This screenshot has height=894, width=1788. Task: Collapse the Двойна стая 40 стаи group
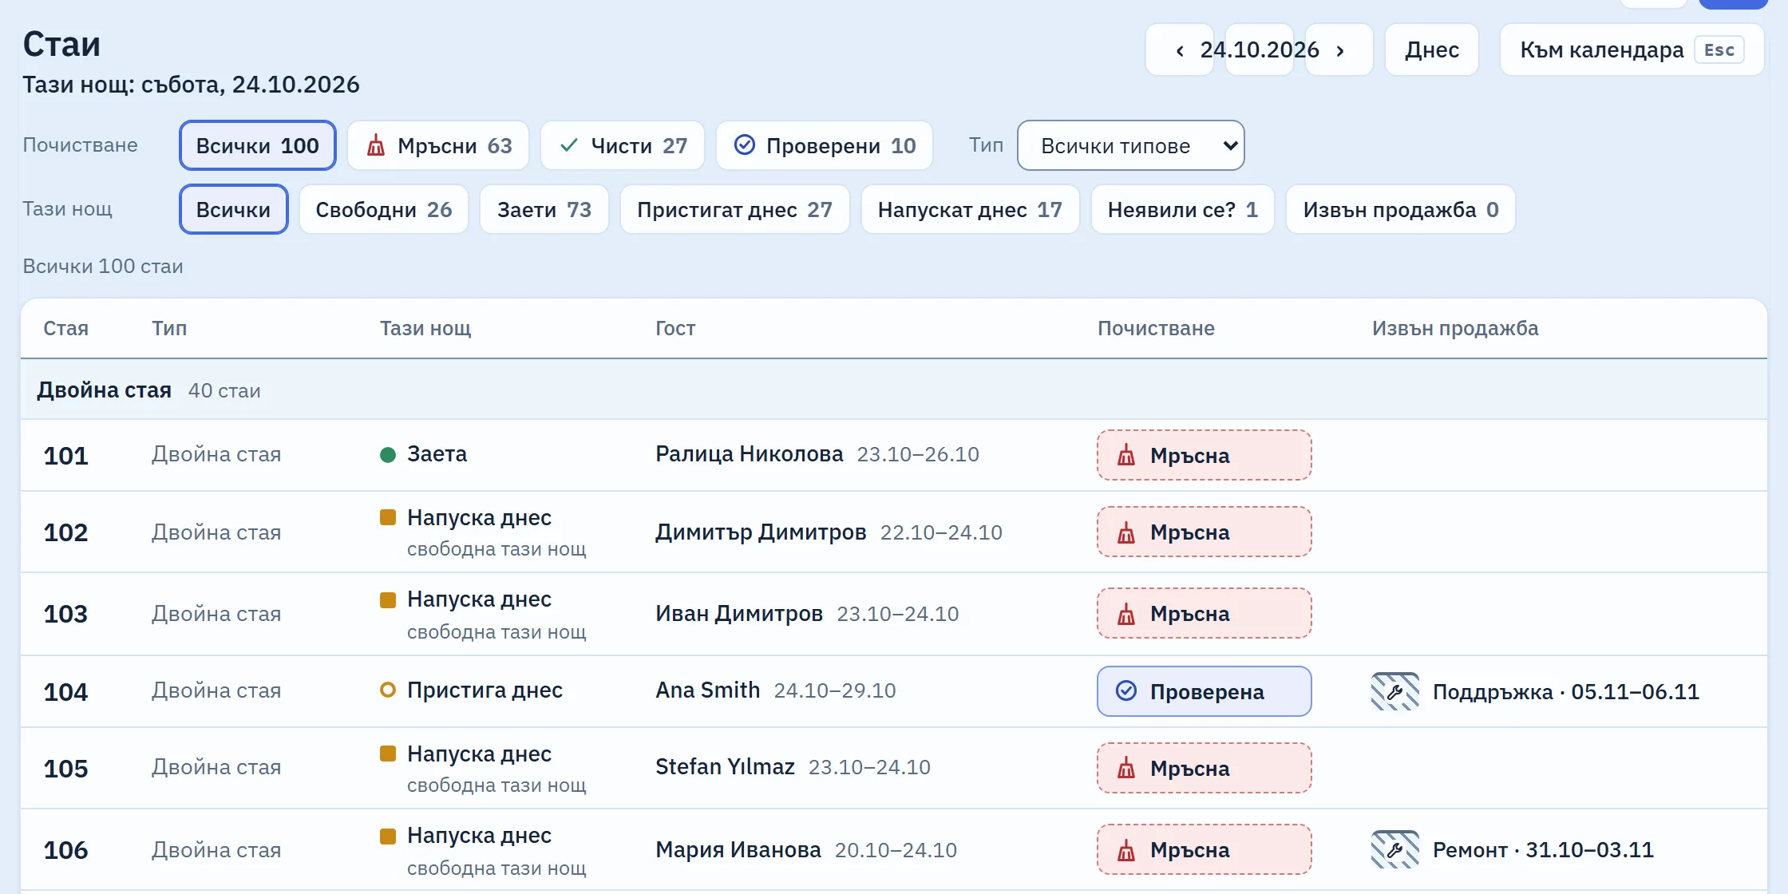point(894,390)
